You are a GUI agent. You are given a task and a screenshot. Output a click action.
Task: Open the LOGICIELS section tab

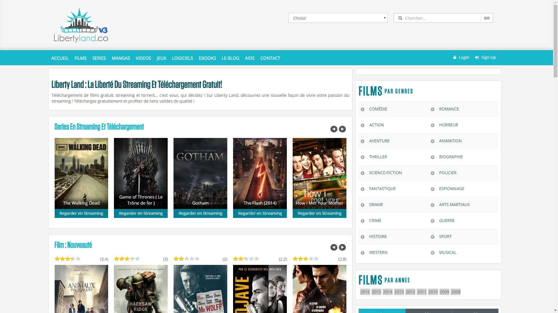(183, 58)
